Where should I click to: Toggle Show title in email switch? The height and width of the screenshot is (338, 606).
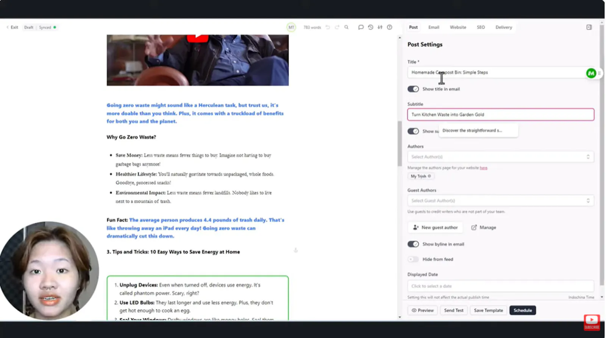tap(413, 89)
